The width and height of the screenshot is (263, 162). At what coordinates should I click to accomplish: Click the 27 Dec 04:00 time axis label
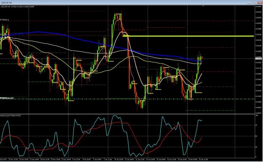[34, 159]
